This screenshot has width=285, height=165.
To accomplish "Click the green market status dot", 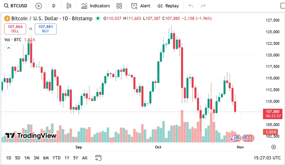I will (98, 19).
